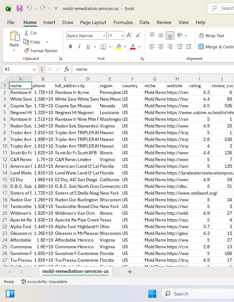The image size is (234, 302).
Task: Switch to the Insert tab
Action: click(49, 22)
